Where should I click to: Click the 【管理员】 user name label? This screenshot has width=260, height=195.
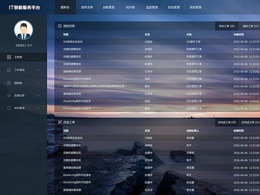(23, 45)
